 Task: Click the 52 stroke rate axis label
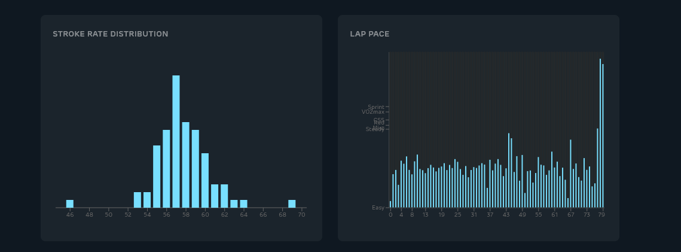coord(128,215)
